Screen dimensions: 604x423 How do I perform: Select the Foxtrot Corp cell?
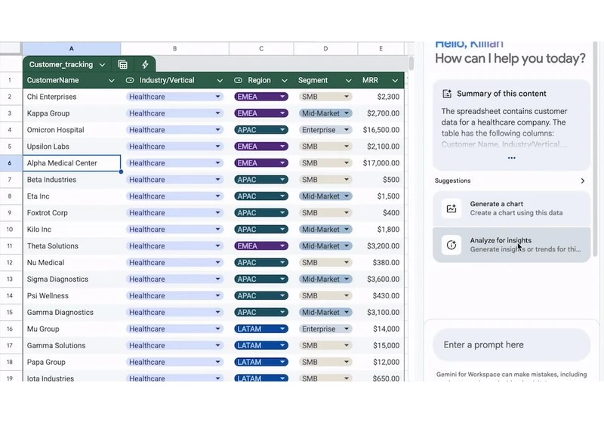click(x=72, y=213)
